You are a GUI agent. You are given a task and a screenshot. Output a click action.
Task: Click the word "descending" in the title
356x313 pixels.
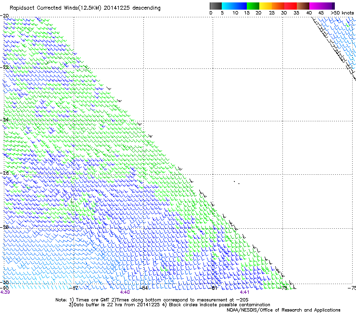pyautogui.click(x=146, y=8)
